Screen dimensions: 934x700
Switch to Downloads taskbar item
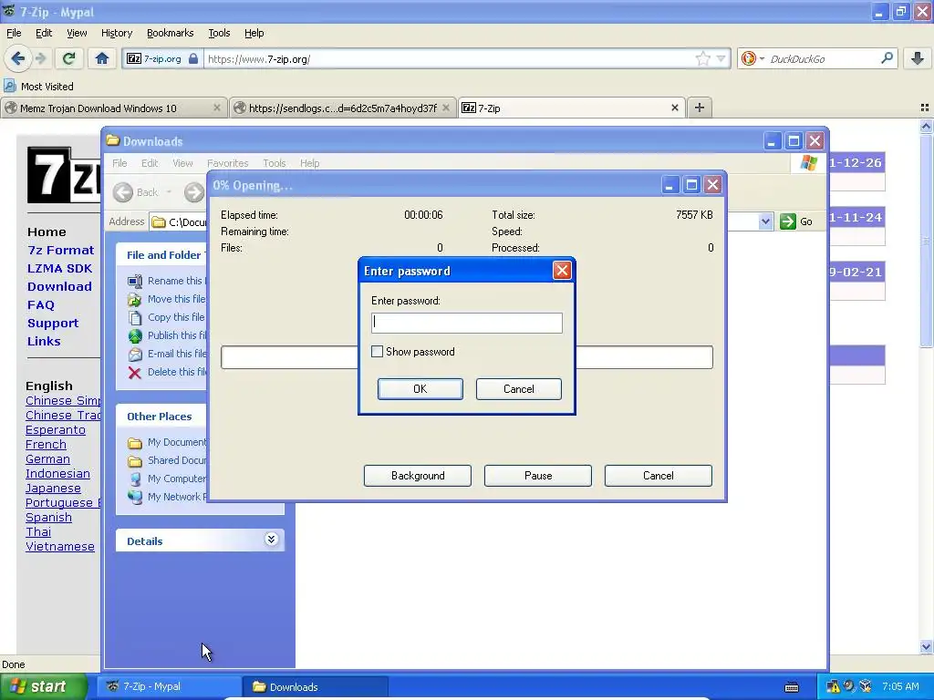pos(314,687)
